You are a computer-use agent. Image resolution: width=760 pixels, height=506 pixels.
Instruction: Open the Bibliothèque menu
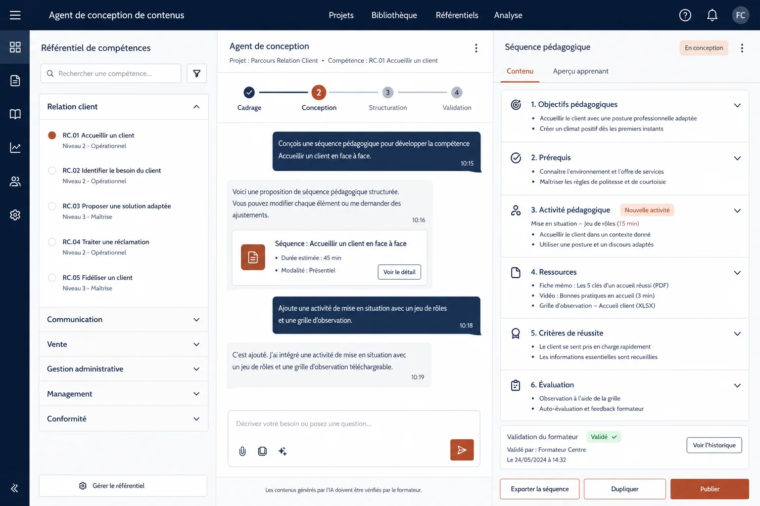(x=394, y=15)
